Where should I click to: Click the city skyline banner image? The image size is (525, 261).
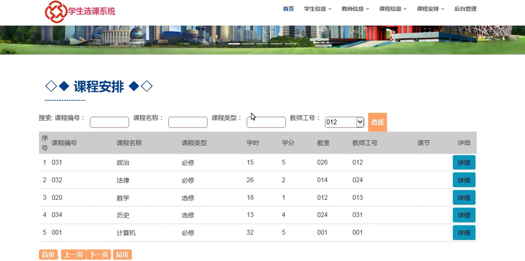click(x=262, y=40)
